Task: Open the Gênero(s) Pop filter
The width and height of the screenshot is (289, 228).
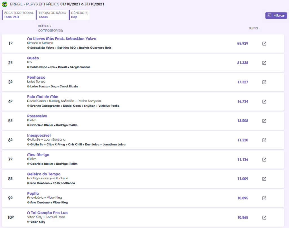Action: pyautogui.click(x=80, y=15)
